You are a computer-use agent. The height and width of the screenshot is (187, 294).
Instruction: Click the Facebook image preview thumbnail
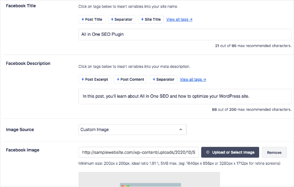(149, 179)
